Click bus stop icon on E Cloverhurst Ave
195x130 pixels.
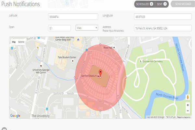coord(12,48)
